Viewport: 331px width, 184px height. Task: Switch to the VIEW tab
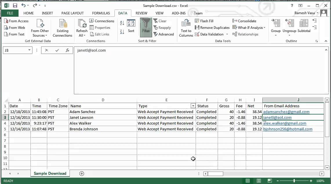click(x=159, y=13)
